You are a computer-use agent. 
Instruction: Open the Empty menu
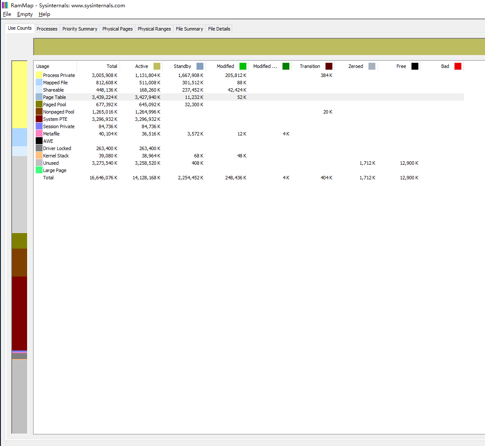pyautogui.click(x=25, y=14)
